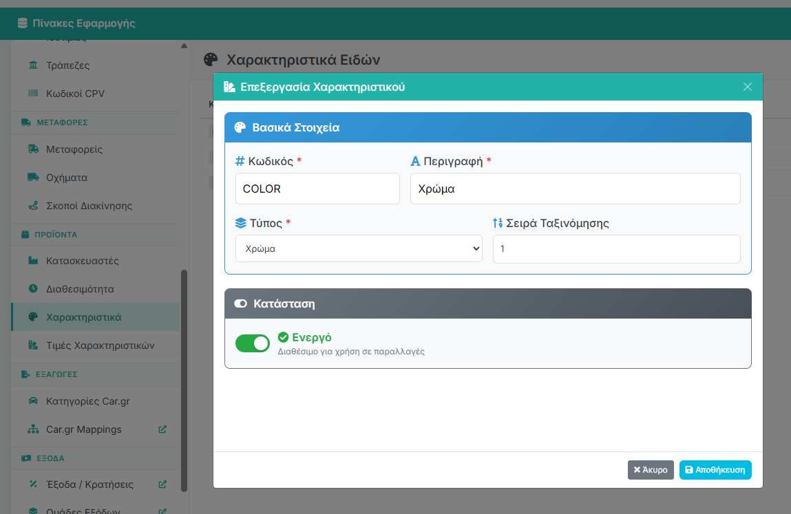
Task: Click the letter A icon beside the Περιγραφή label
Action: pyautogui.click(x=415, y=161)
